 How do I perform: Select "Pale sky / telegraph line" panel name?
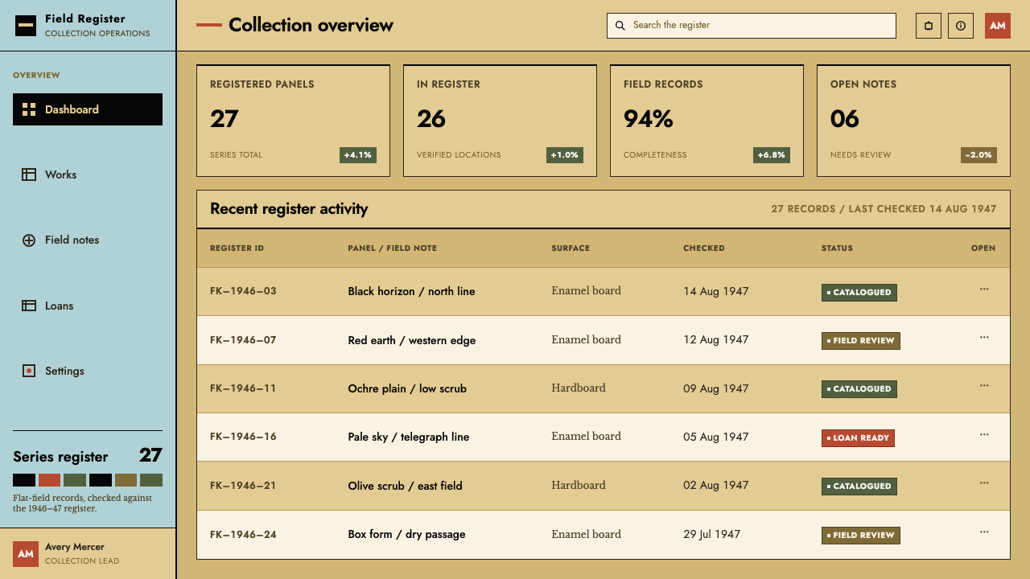pyautogui.click(x=409, y=437)
